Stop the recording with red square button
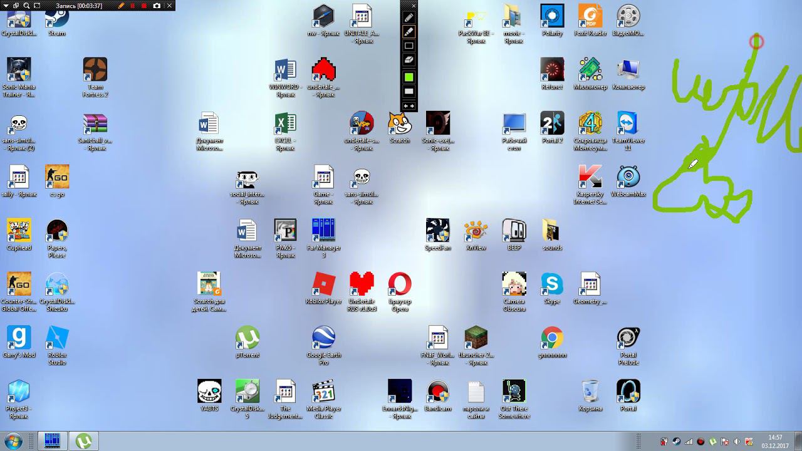The image size is (802, 451). (x=143, y=6)
